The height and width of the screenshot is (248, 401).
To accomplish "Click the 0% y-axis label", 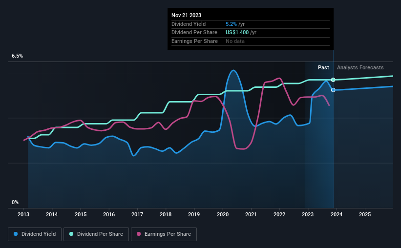I will [15, 202].
